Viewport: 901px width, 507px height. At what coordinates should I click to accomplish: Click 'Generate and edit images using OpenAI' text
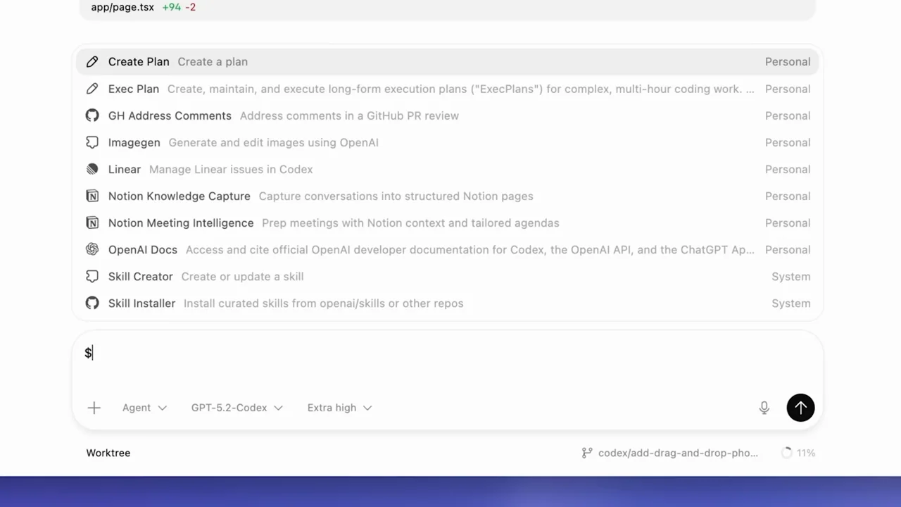coord(273,142)
